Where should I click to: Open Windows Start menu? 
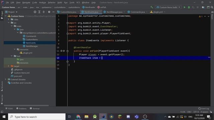point(4,117)
